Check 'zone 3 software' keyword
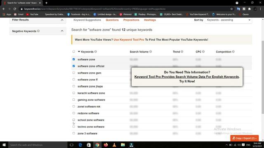Screen dimensions: 264x148 point(73,133)
